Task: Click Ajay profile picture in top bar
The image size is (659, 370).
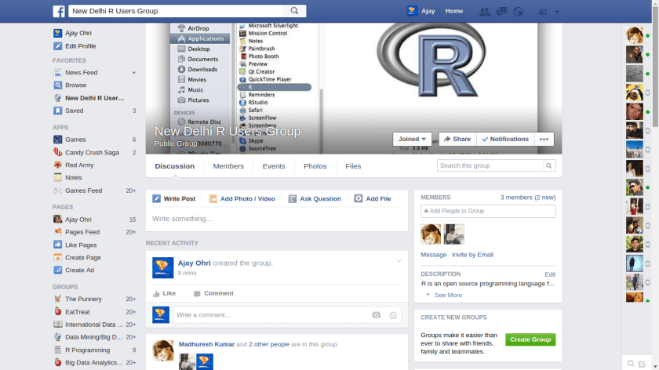Action: tap(412, 11)
